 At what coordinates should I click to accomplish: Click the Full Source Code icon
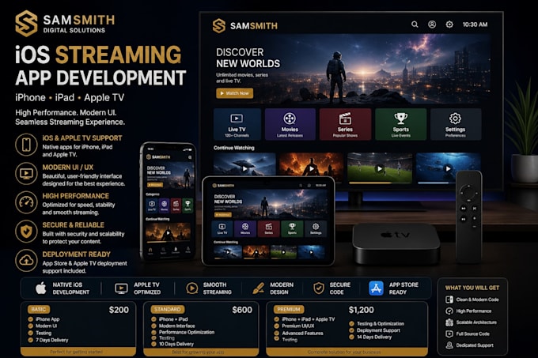449,334
